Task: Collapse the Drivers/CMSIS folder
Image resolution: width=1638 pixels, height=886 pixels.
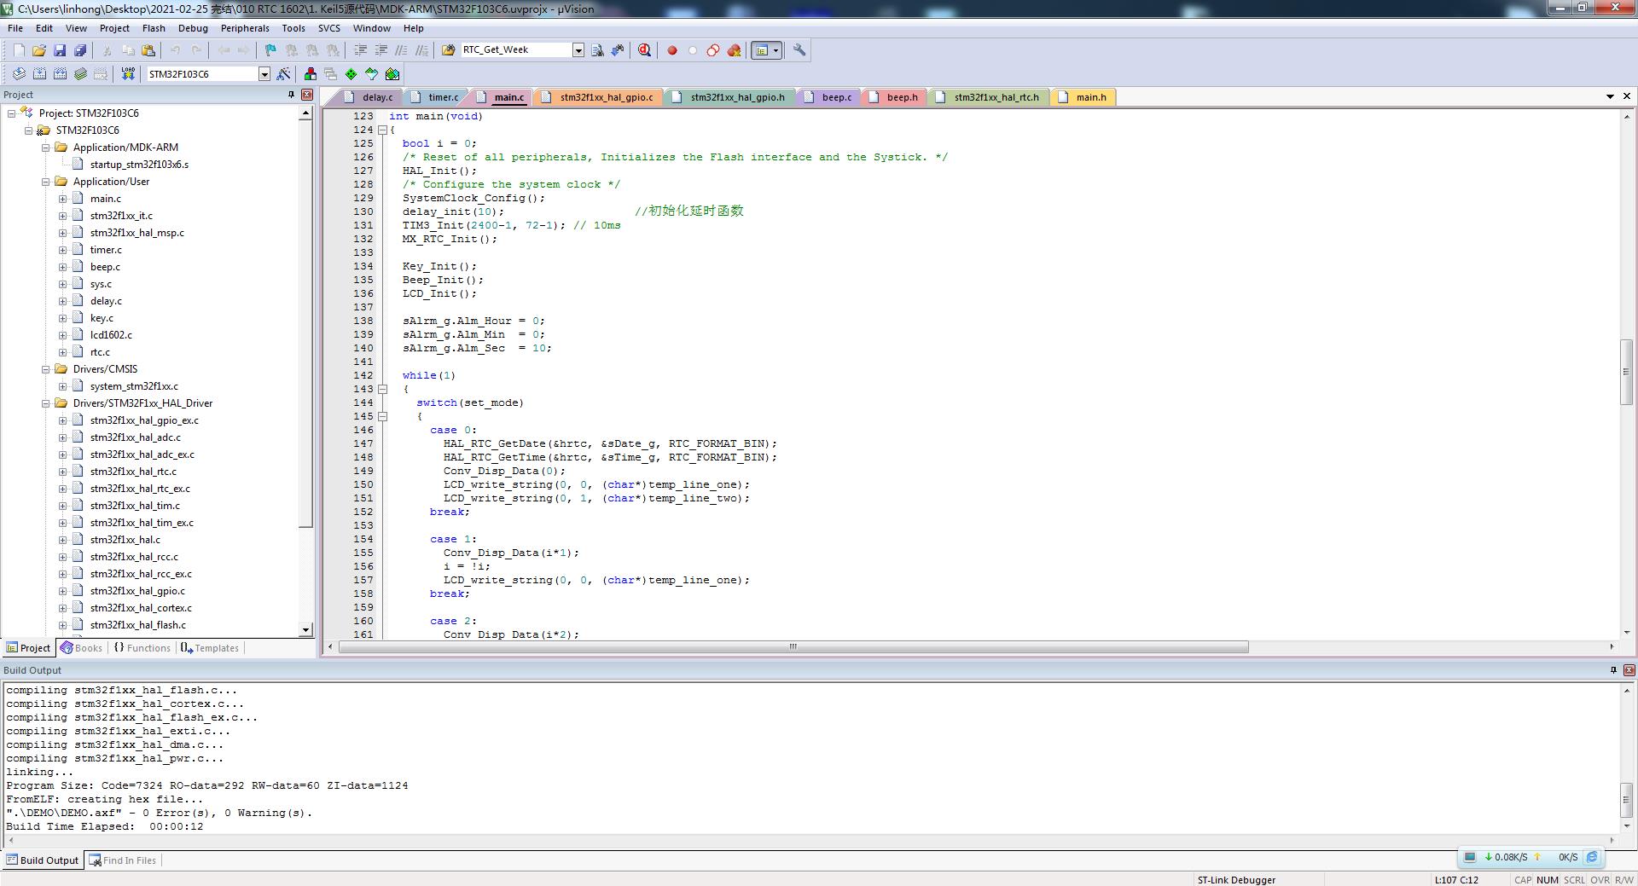Action: [x=45, y=369]
